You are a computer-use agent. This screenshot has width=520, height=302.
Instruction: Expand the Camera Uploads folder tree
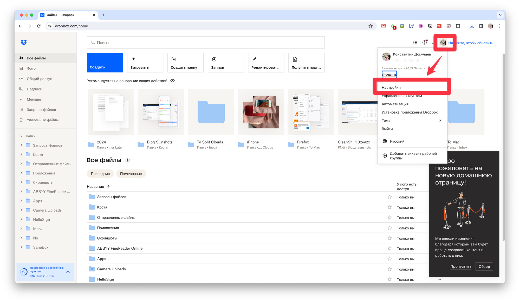[x=21, y=210]
